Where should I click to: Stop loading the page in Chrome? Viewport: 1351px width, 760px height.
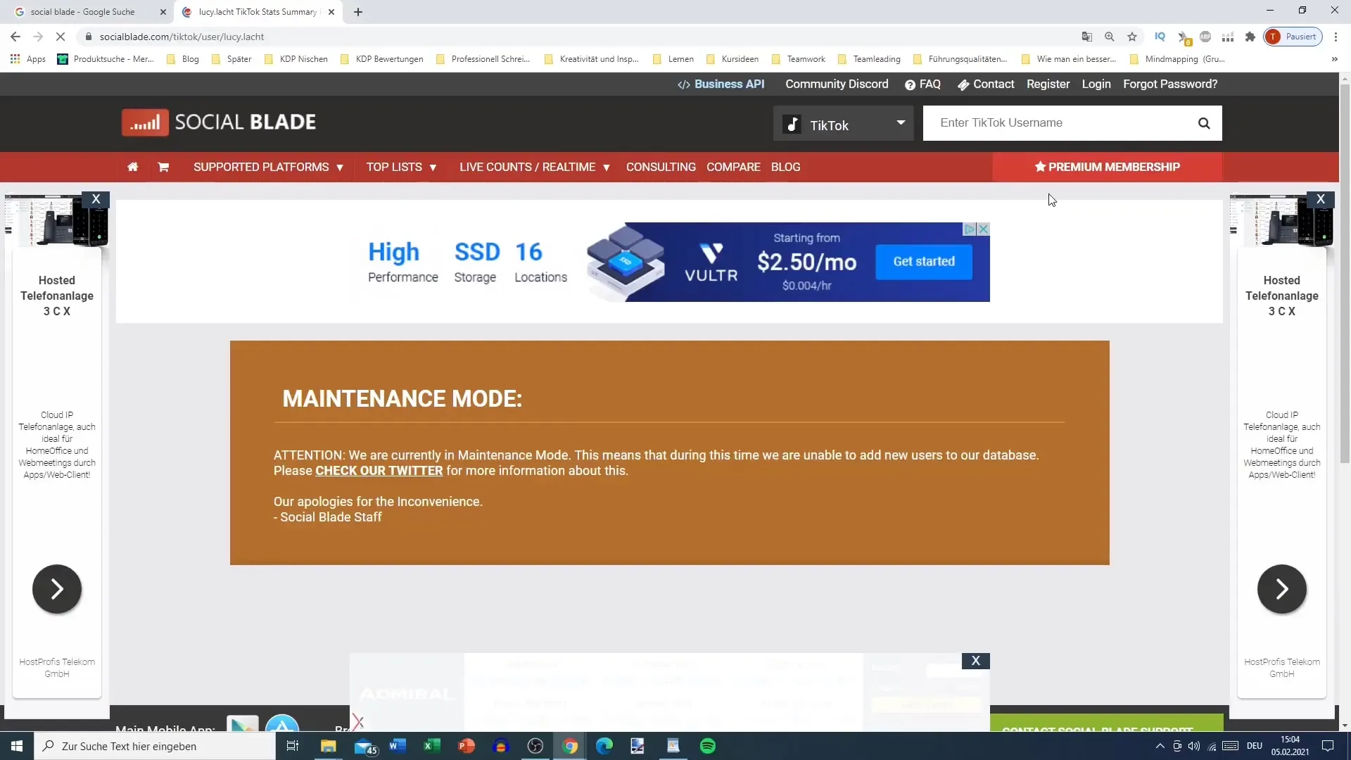[61, 37]
